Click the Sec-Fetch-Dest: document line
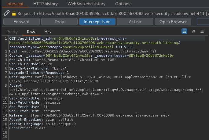Screen dimensions: 209x140 [35, 111]
